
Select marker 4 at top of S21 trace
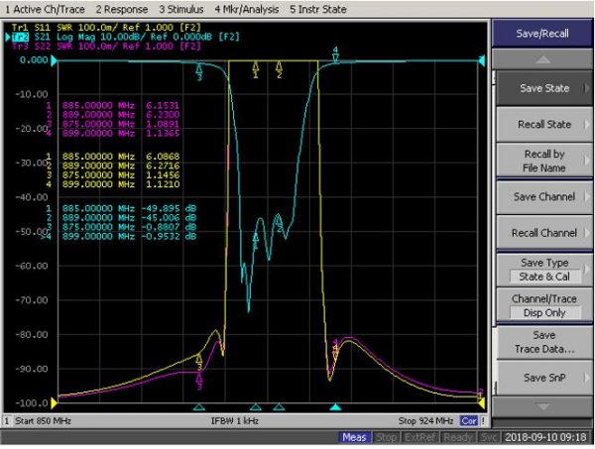[x=335, y=55]
